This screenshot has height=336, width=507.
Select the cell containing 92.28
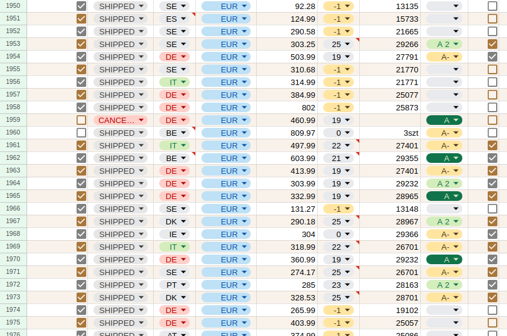(287, 6)
